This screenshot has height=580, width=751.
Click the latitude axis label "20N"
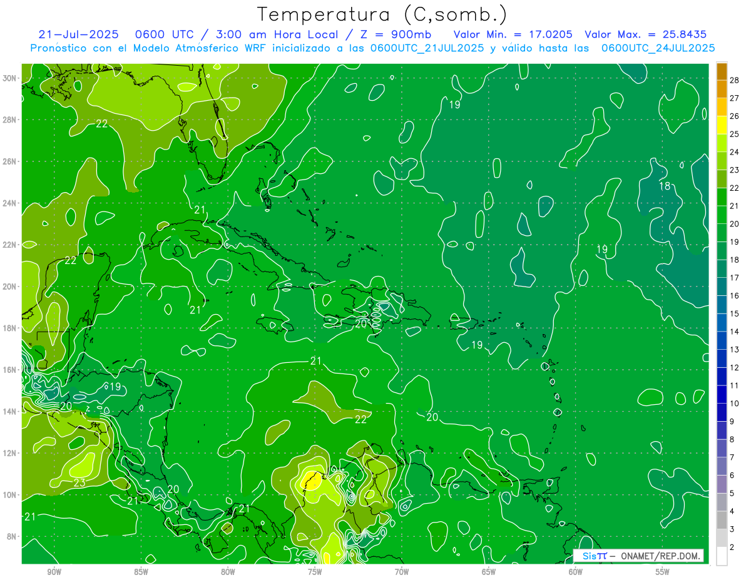point(11,286)
